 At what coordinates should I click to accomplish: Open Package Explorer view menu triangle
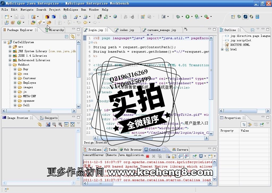click(x=78, y=35)
